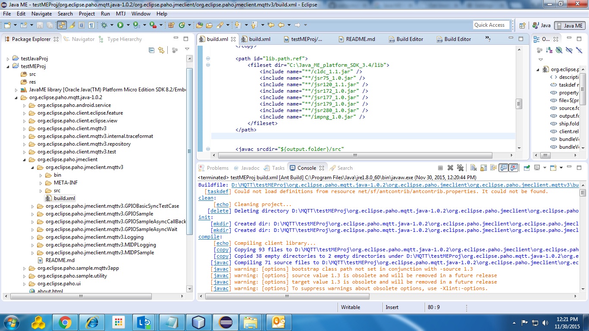Select the Java ME perspective button
Viewport: 589px width, 331px height.
[x=570, y=25]
